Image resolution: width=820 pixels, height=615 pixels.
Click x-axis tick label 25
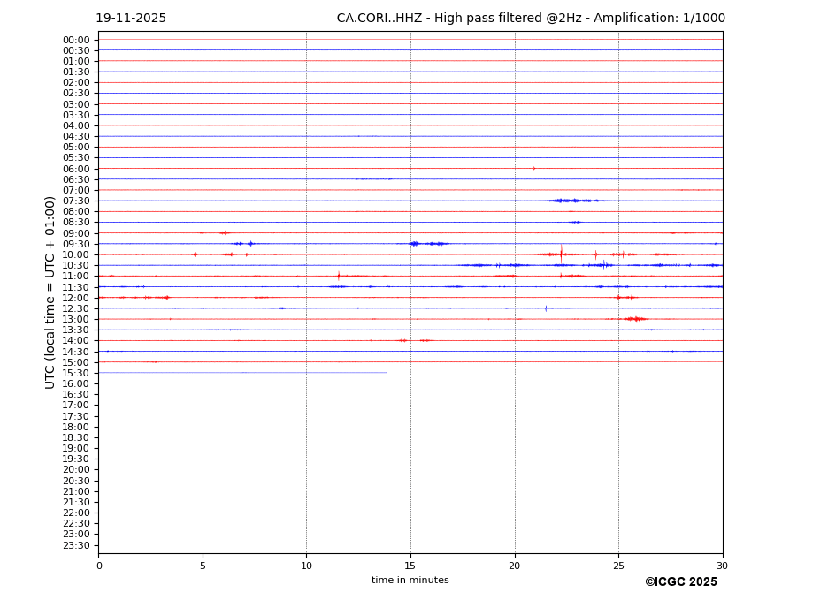[618, 566]
